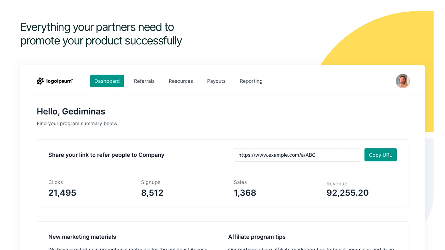Screen dimensions: 445x250
Task: Click the logoipsum flower mark beside the wordmark
Action: [40, 81]
